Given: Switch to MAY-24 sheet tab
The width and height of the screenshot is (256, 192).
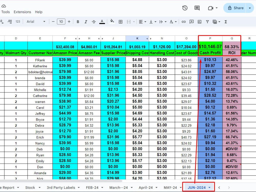Looking at the screenshot, I should pos(170,188).
